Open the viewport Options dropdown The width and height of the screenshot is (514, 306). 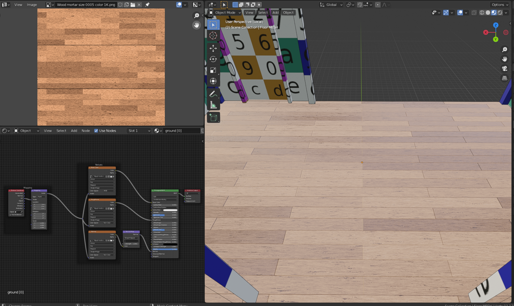(500, 5)
